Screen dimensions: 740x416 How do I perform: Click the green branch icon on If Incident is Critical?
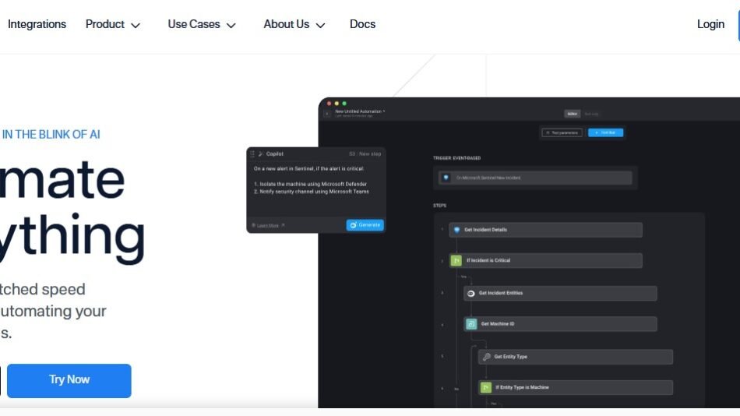[456, 260]
